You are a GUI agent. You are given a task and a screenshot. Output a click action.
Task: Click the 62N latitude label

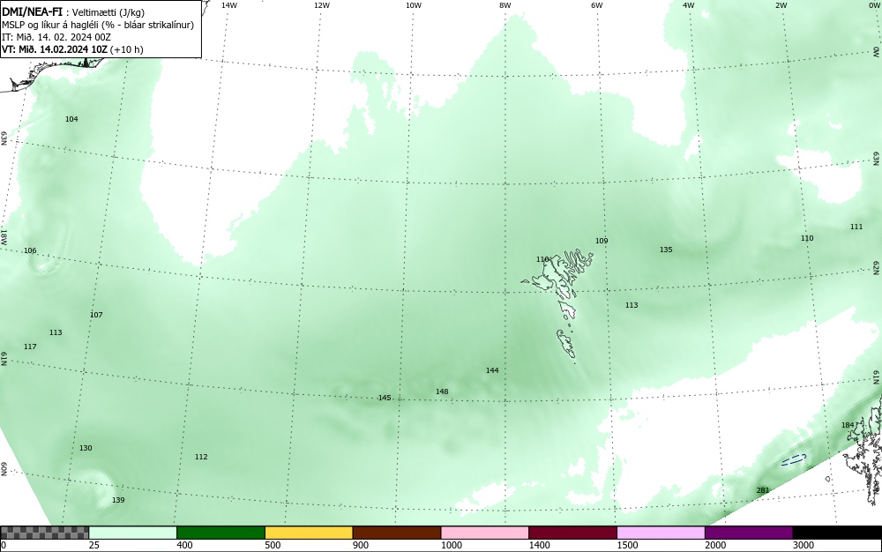[876, 267]
